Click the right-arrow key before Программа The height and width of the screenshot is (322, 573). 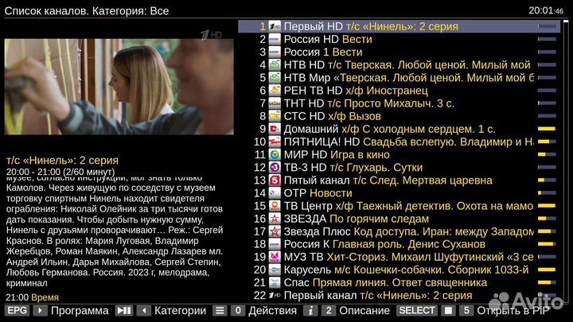tap(41, 311)
